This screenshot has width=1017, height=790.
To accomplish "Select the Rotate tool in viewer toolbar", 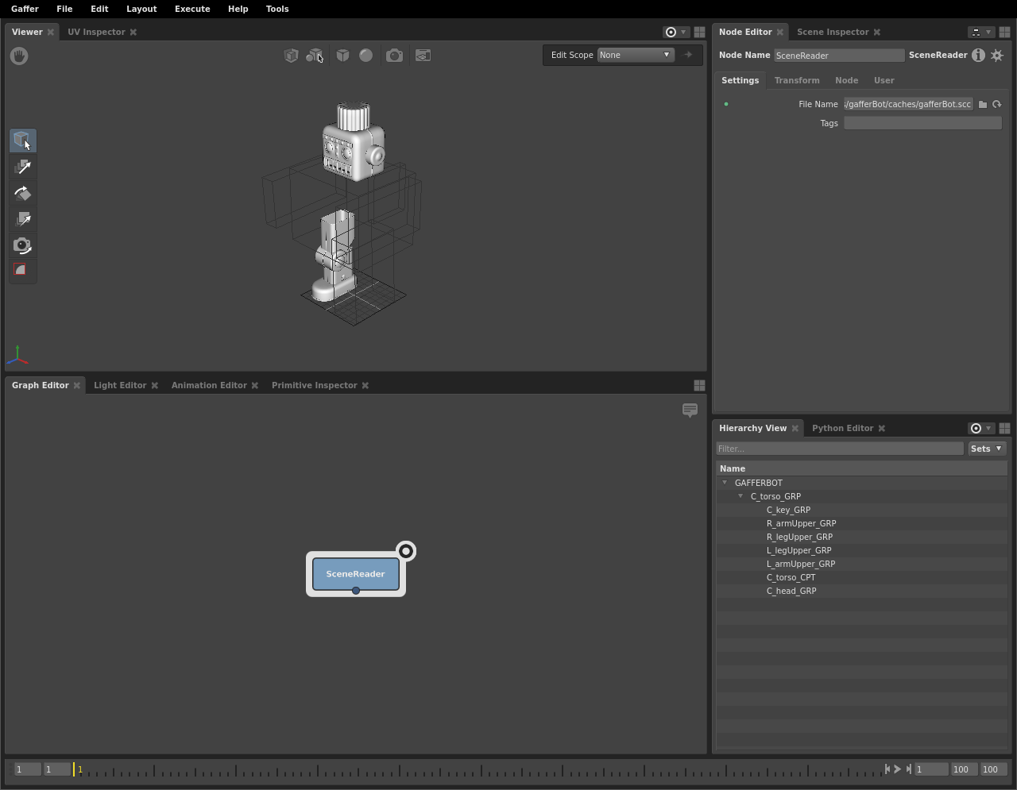I will (23, 193).
